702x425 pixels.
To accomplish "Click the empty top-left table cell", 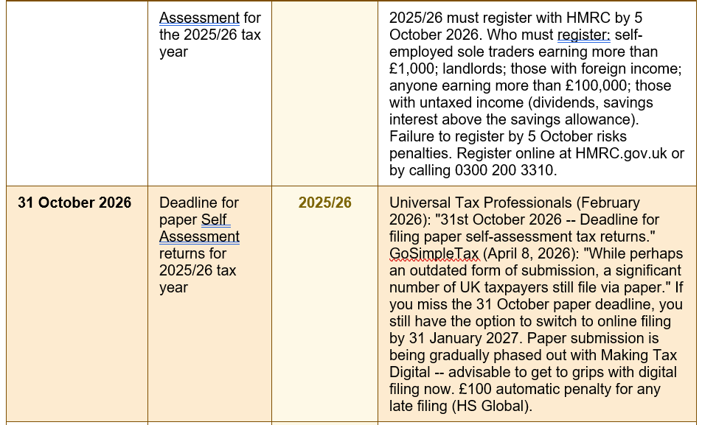I will click(77, 93).
